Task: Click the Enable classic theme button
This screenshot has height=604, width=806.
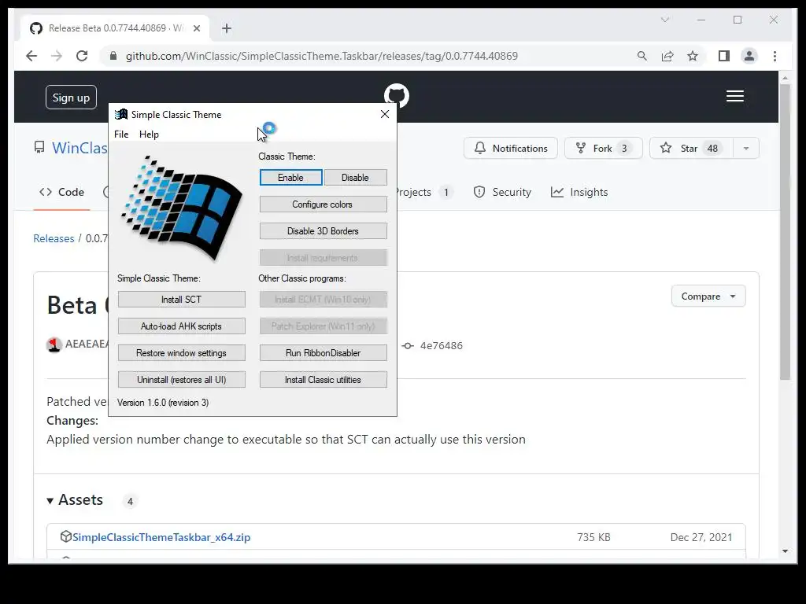Action: tap(291, 177)
